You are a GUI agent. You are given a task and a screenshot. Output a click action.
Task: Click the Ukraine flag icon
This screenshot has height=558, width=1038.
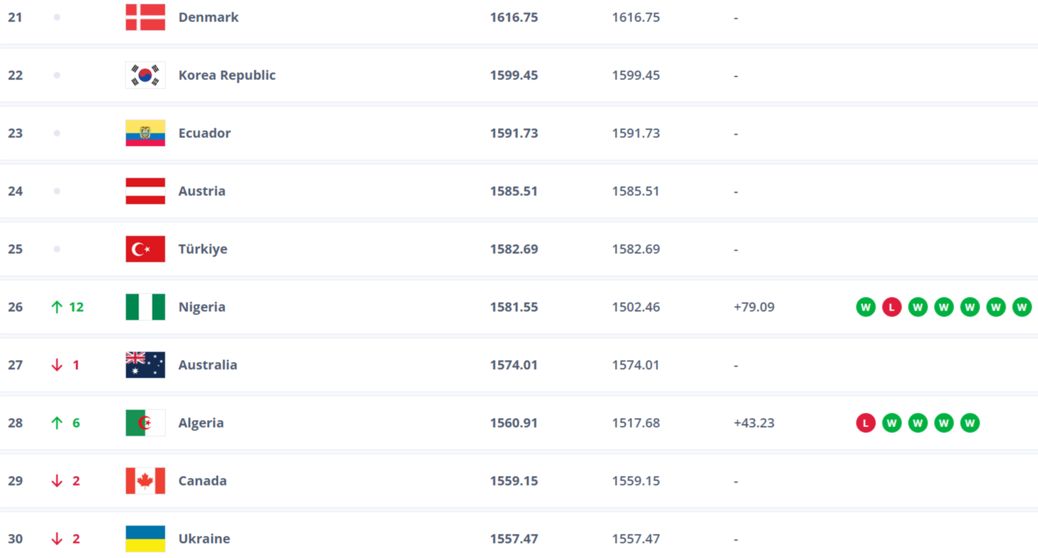[x=145, y=539]
